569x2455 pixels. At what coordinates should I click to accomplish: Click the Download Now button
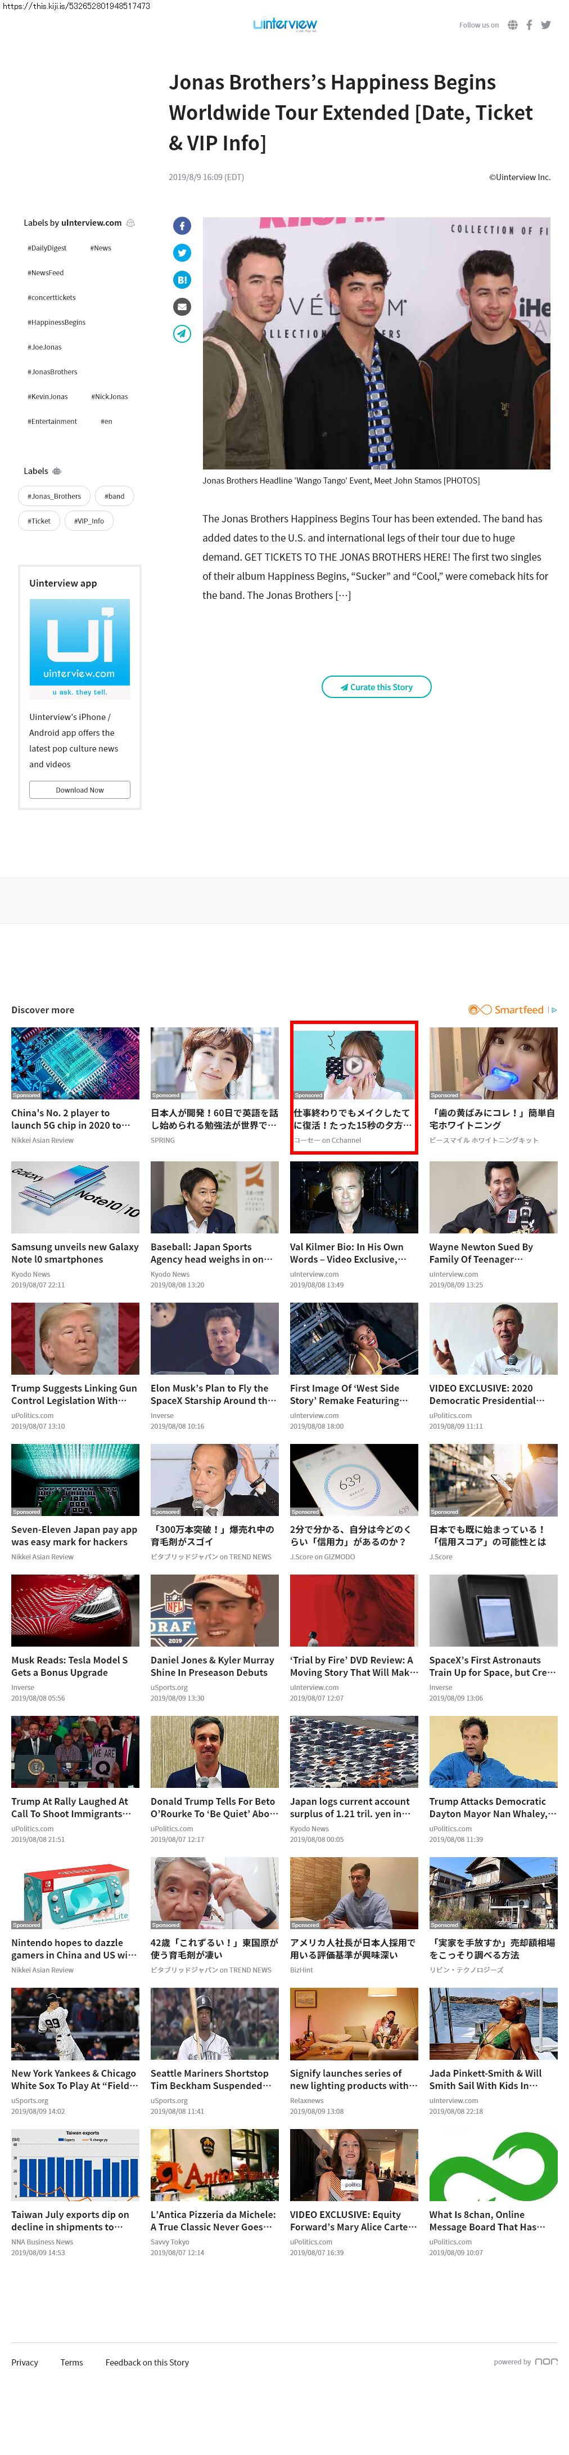tap(80, 789)
